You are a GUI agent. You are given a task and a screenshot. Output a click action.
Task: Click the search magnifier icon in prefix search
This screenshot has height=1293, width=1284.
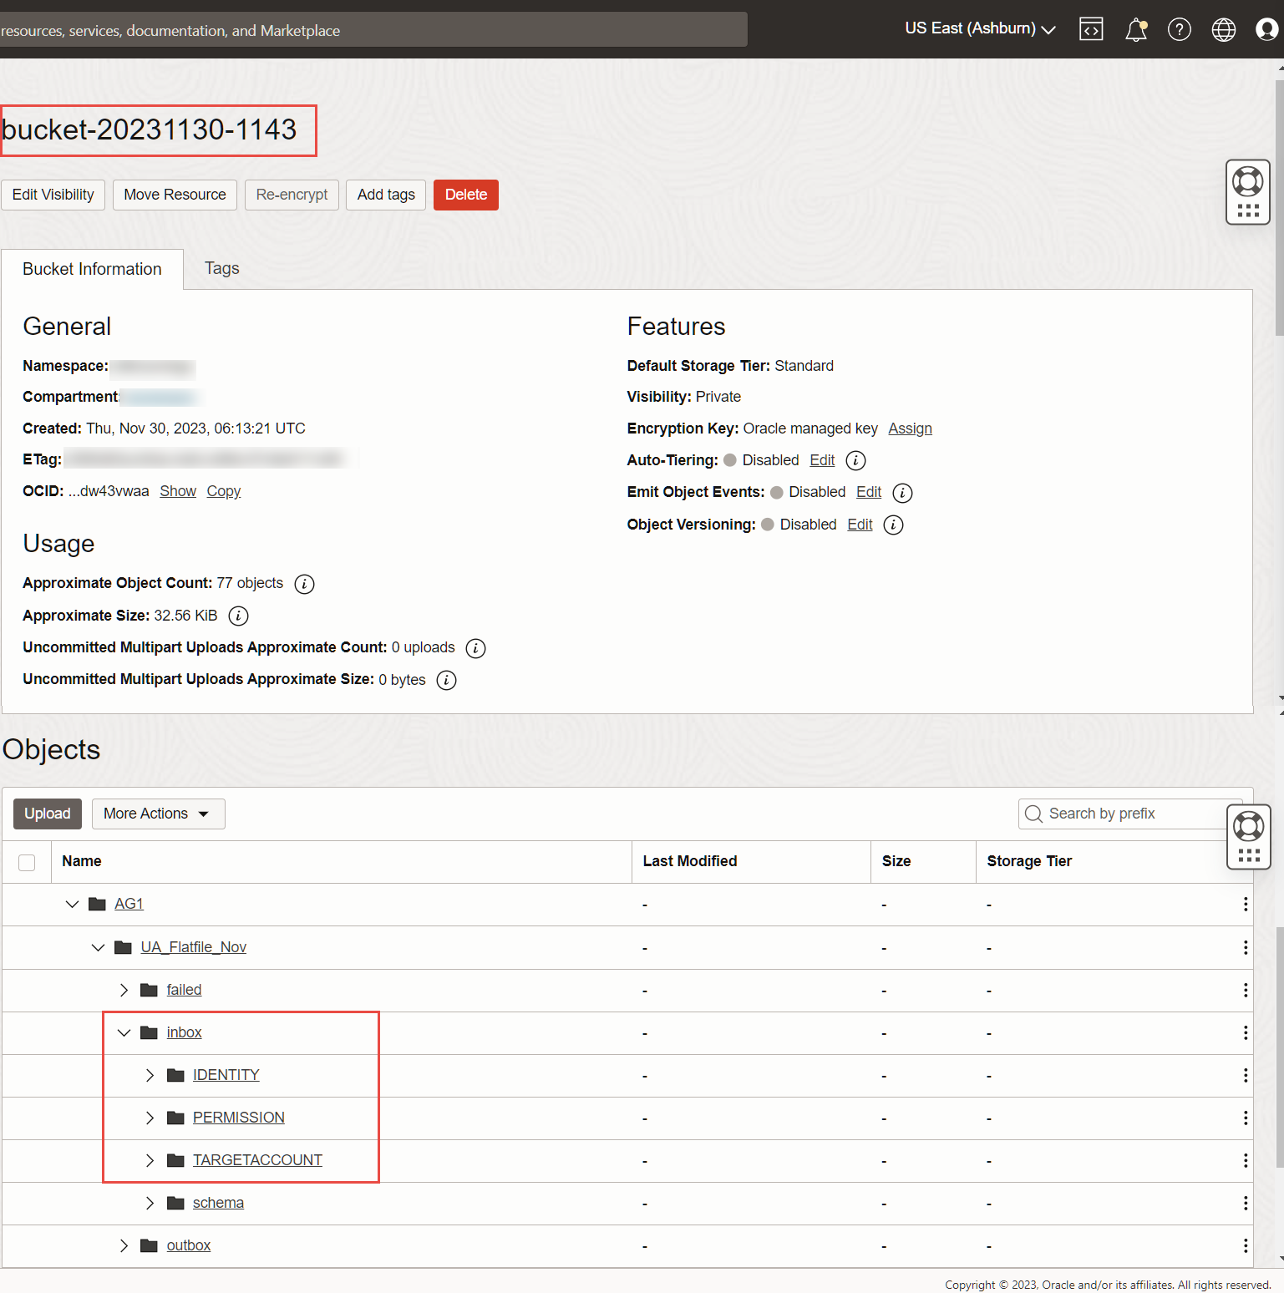point(1033,814)
